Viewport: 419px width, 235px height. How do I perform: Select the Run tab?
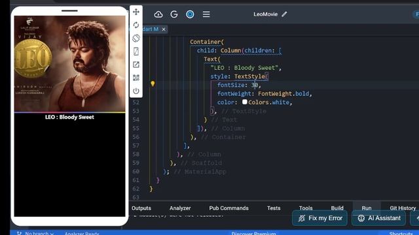pyautogui.click(x=367, y=208)
